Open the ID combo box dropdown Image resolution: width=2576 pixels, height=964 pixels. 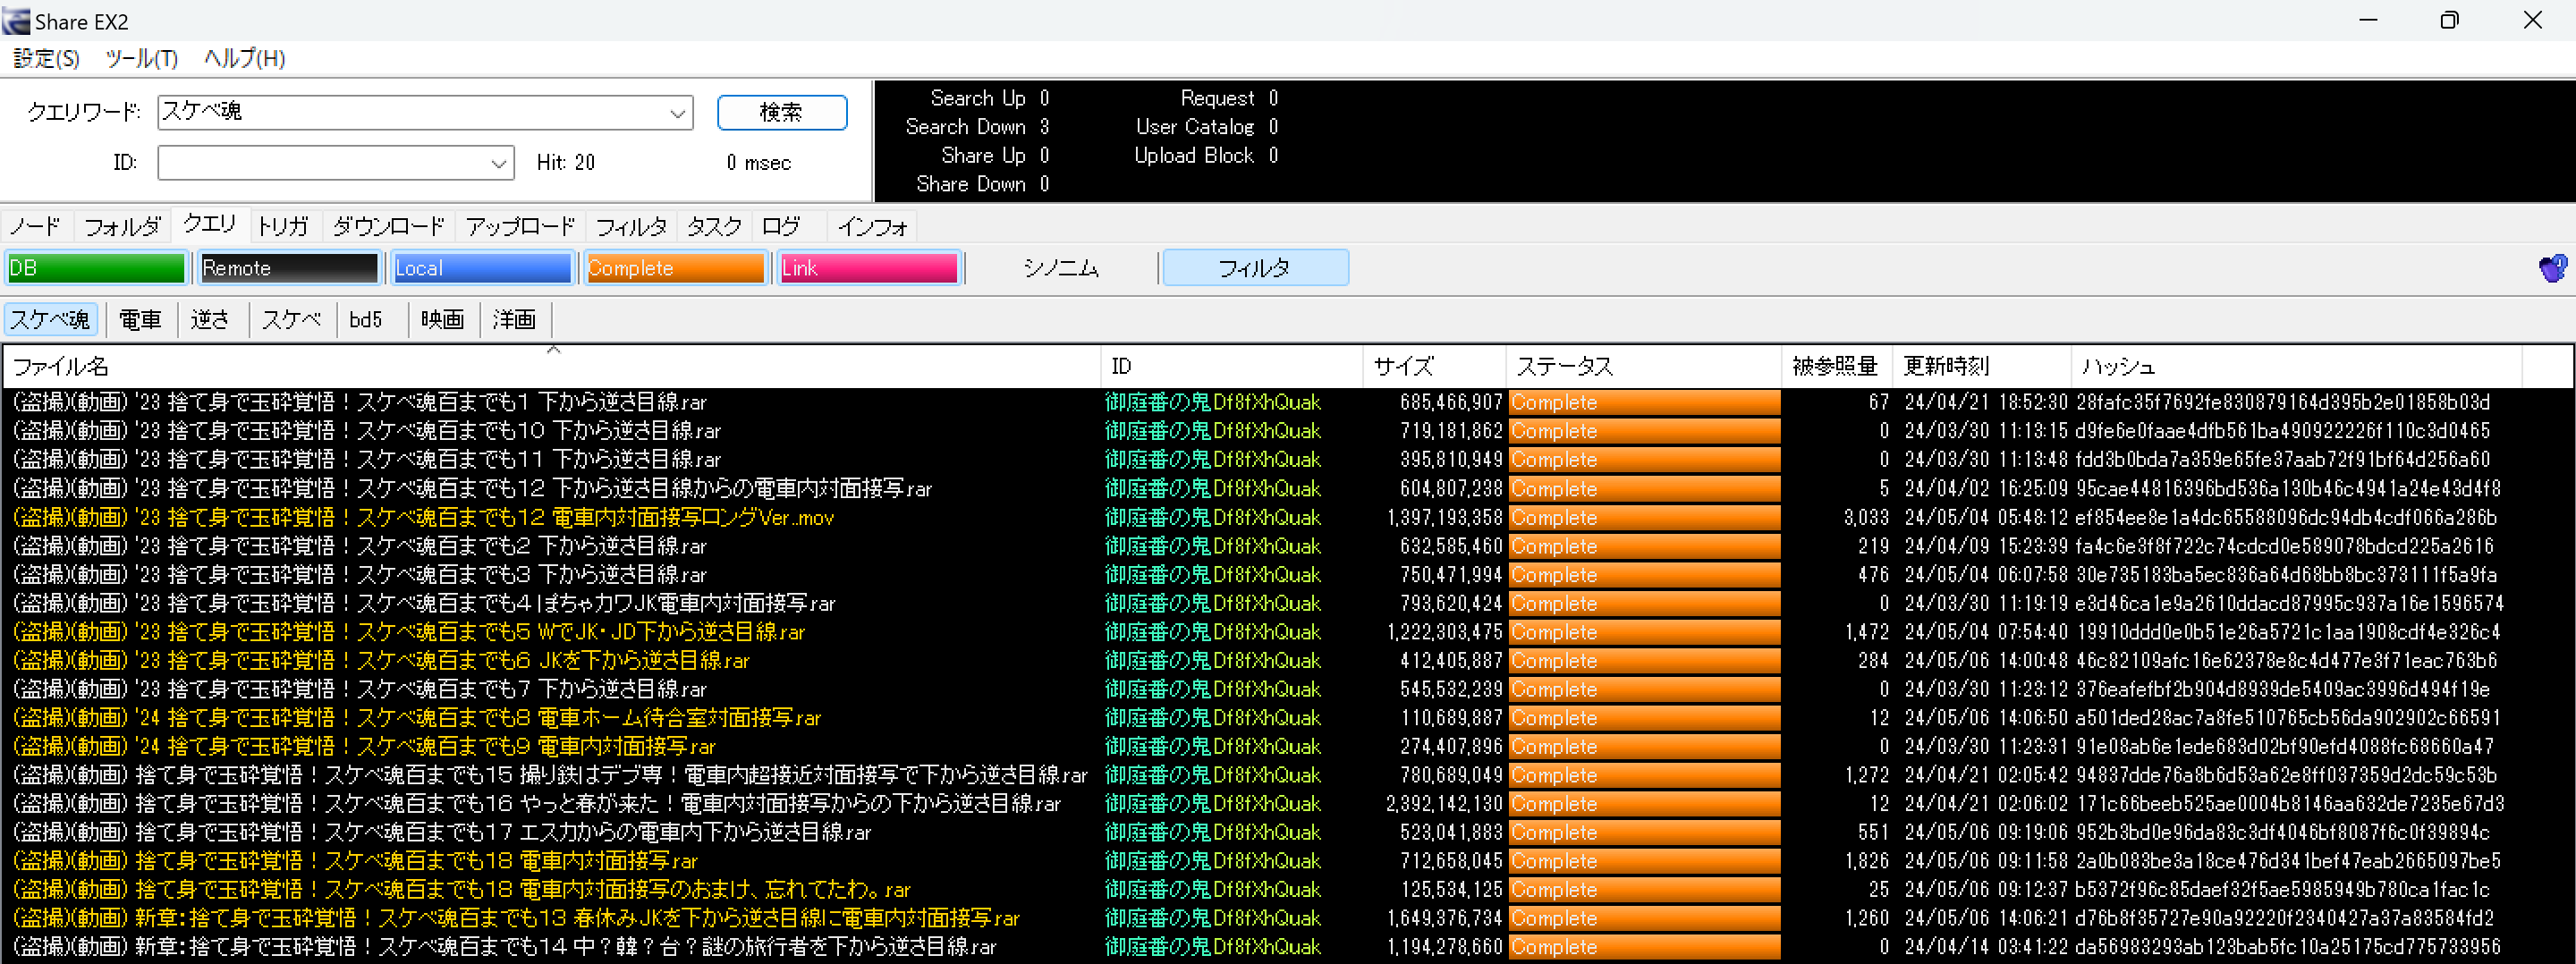[498, 164]
